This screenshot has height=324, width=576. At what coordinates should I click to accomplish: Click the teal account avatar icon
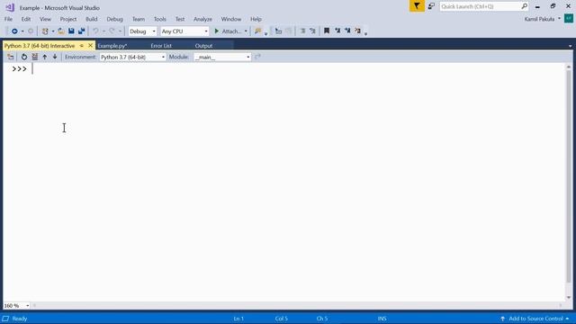569,18
